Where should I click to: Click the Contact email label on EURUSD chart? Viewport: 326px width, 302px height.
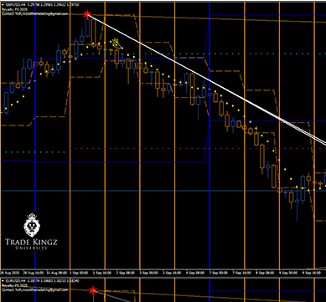[34, 289]
